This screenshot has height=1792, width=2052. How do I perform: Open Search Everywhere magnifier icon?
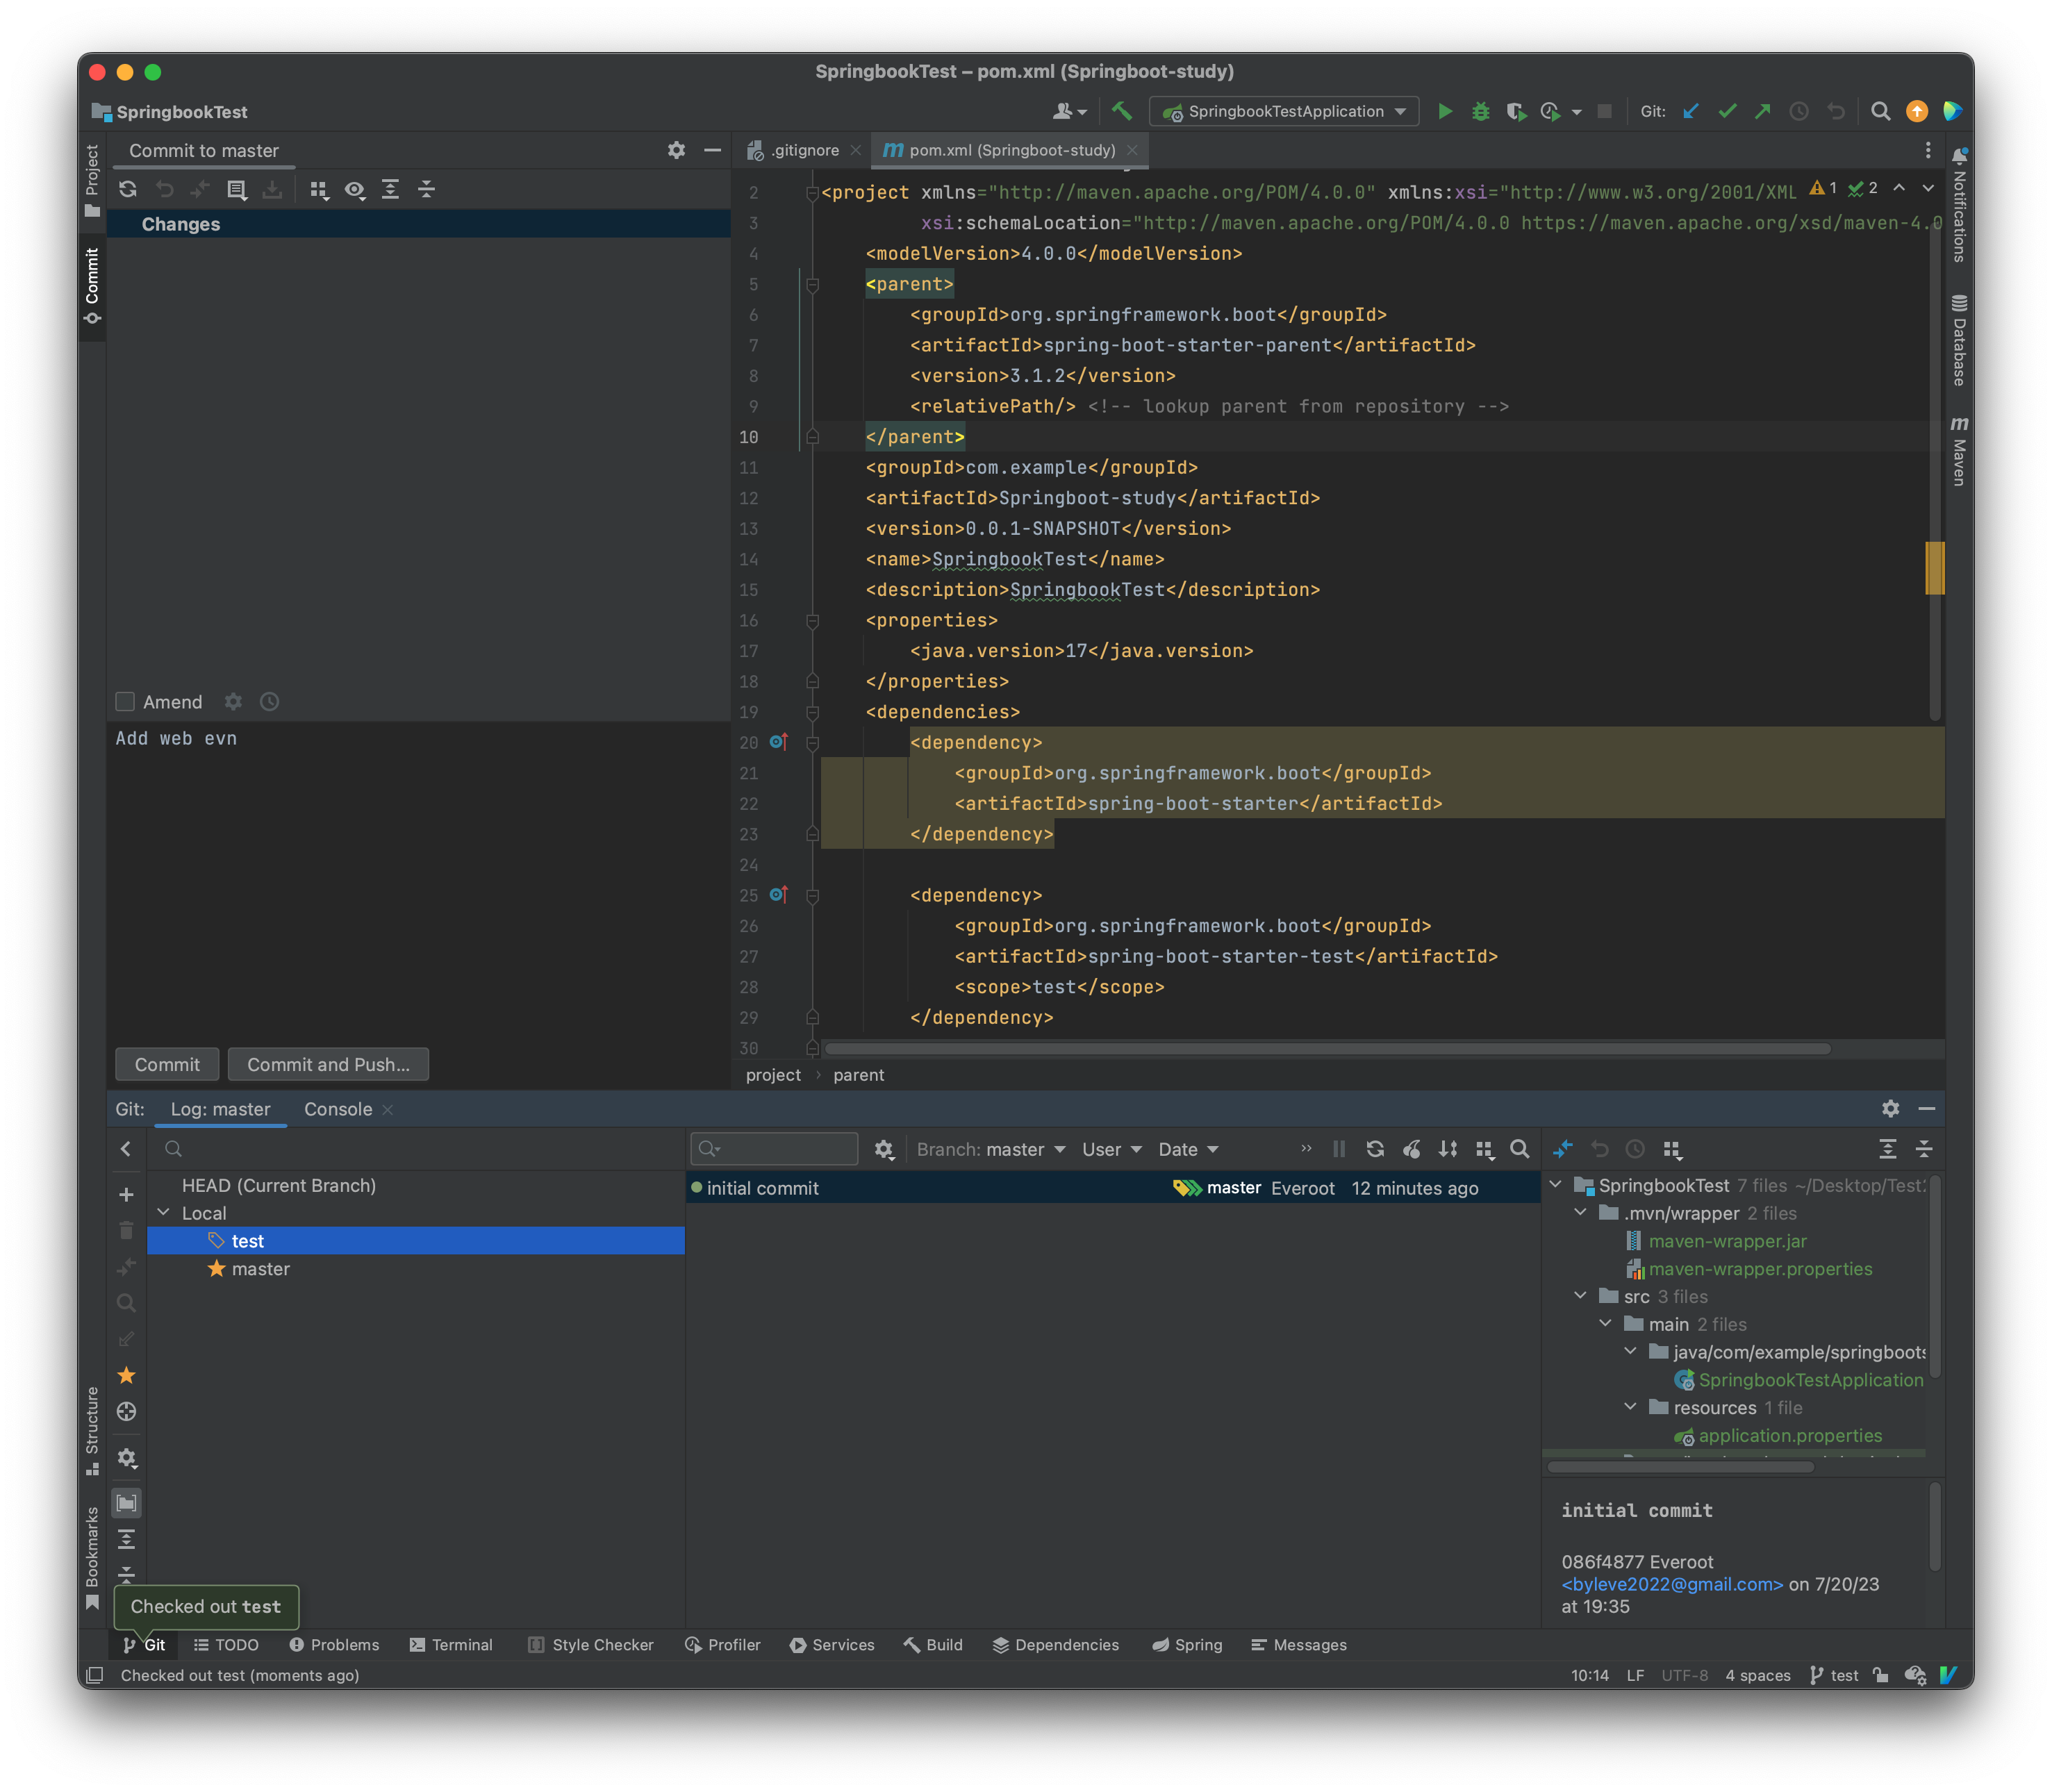click(1880, 111)
